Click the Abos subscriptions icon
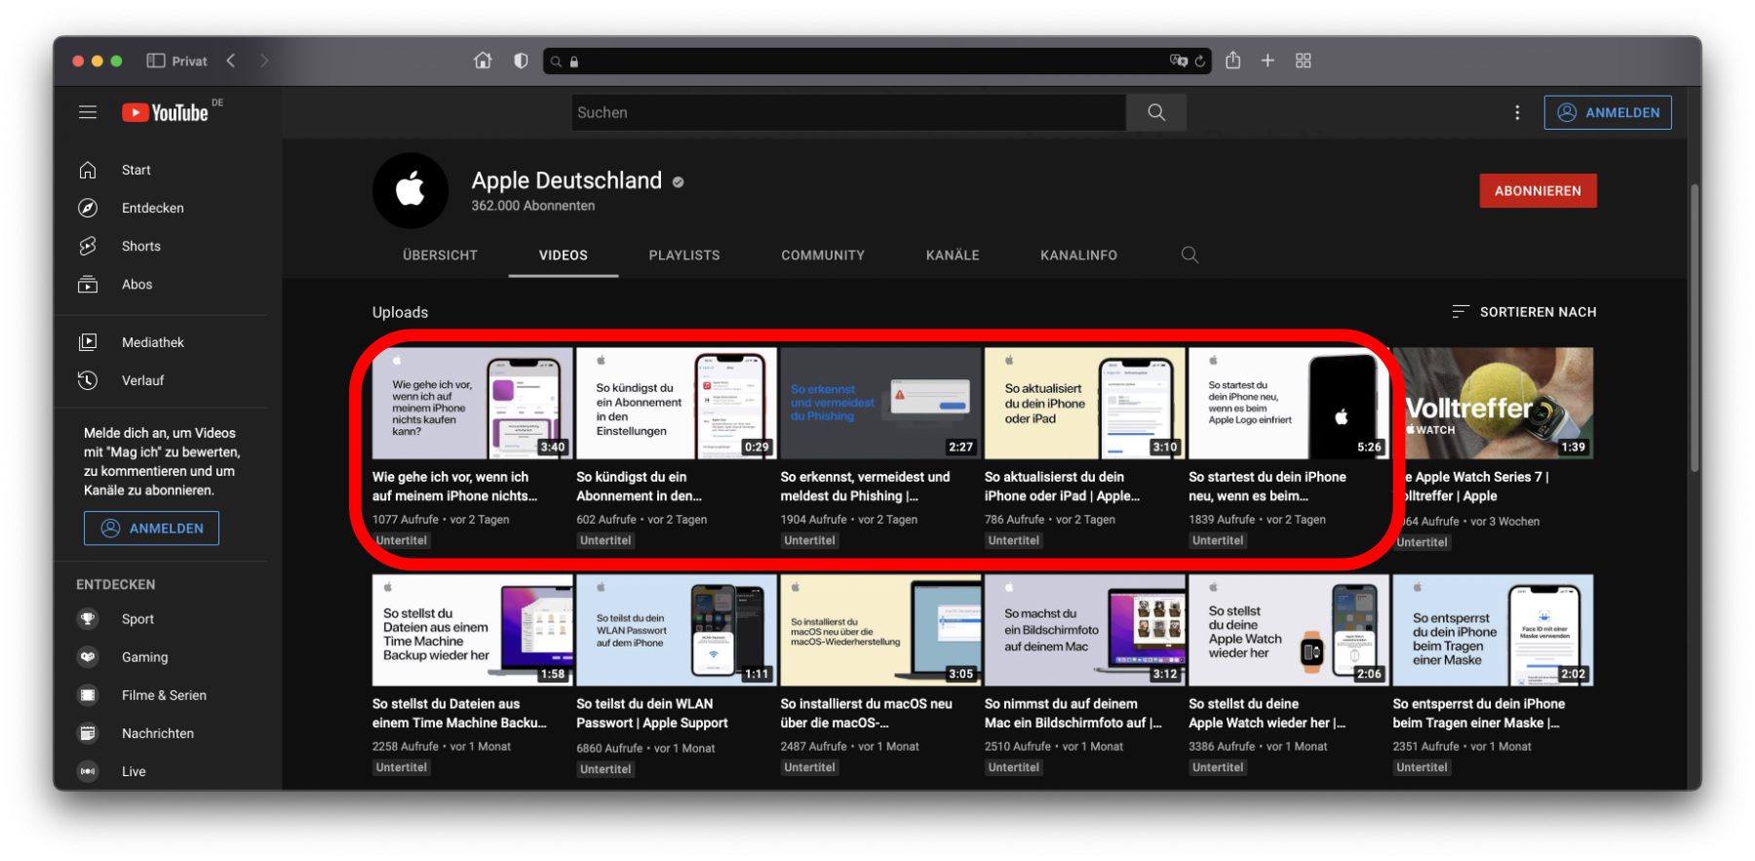Image resolution: width=1755 pixels, height=861 pixels. click(88, 284)
